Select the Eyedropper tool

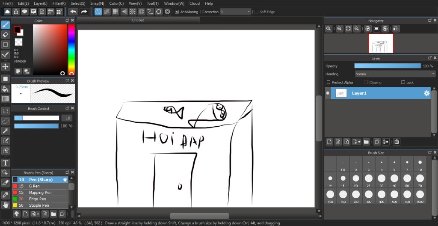pyautogui.click(x=5, y=194)
